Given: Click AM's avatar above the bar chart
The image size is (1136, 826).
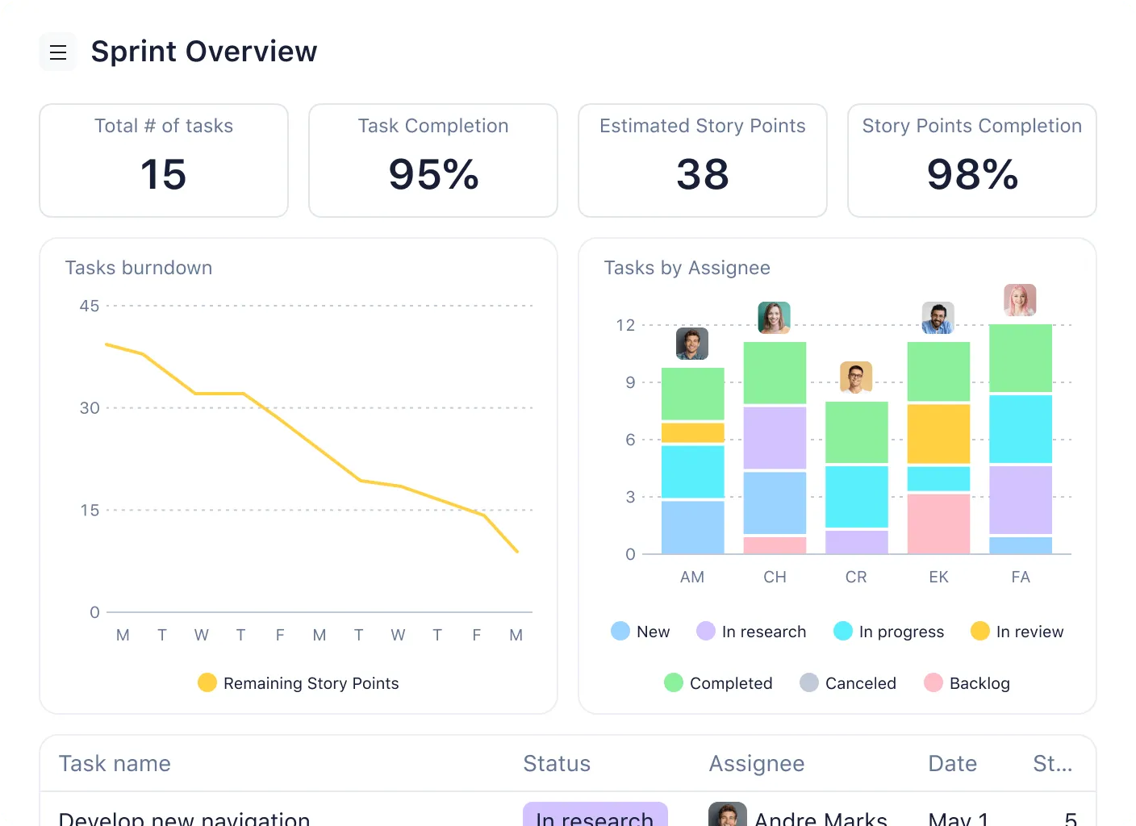Looking at the screenshot, I should 692,344.
